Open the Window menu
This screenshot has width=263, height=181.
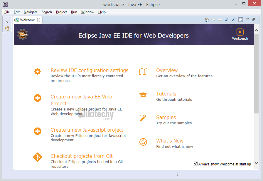pyautogui.click(x=87, y=12)
